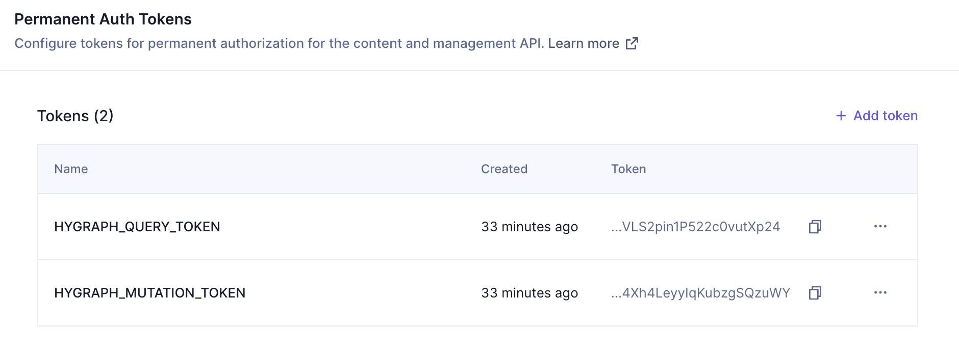Select the truncated token ending in SQzuWY

click(700, 293)
